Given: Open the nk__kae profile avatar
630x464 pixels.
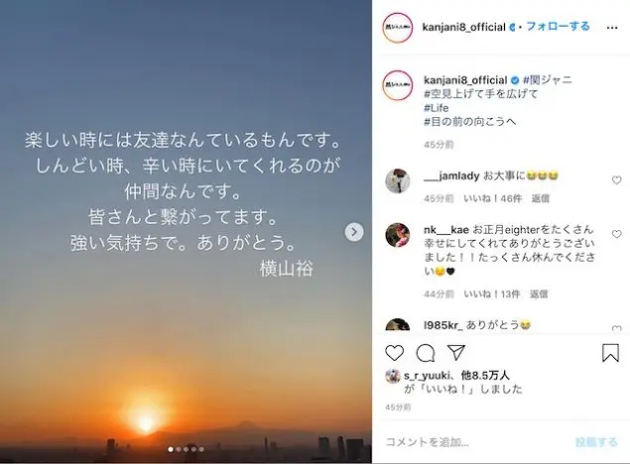Looking at the screenshot, I should [398, 235].
